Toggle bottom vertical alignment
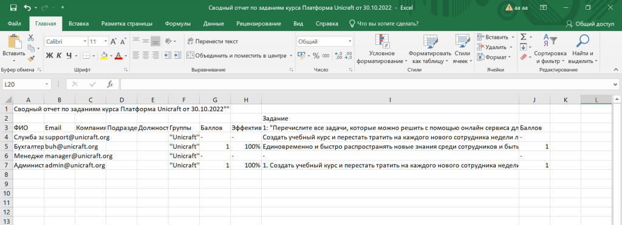This screenshot has height=225, width=622. point(155,41)
